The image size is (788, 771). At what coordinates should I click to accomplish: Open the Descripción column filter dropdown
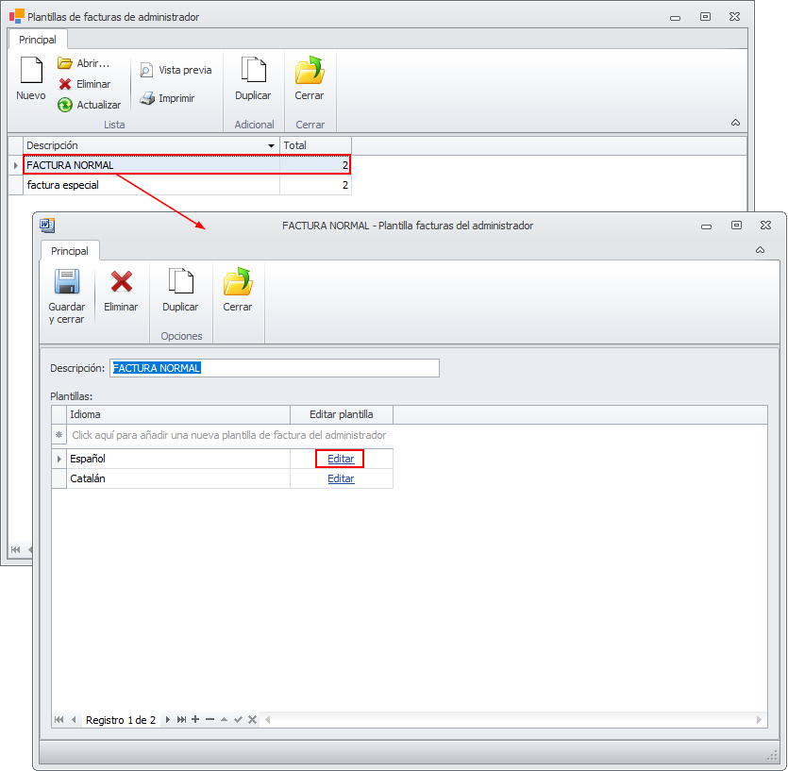(272, 145)
